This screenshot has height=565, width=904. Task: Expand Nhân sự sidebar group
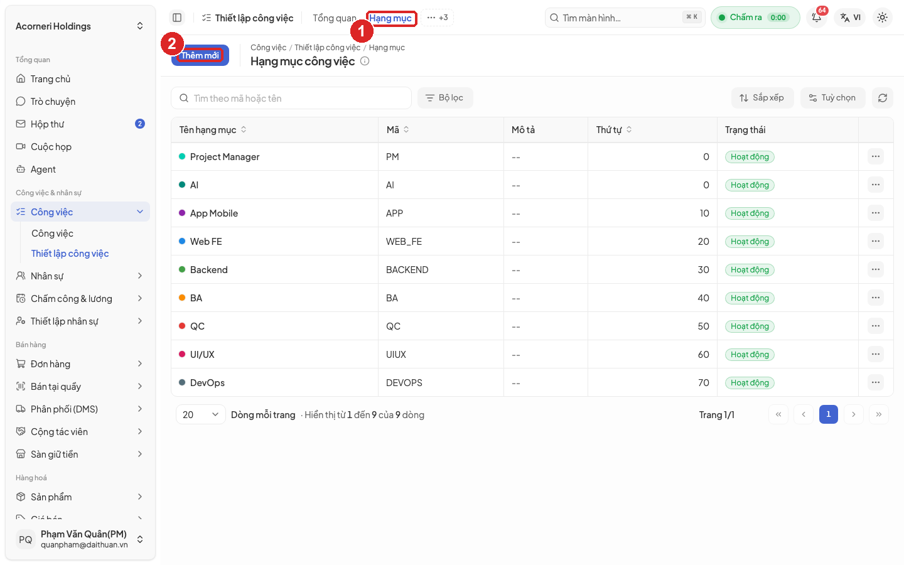(80, 276)
